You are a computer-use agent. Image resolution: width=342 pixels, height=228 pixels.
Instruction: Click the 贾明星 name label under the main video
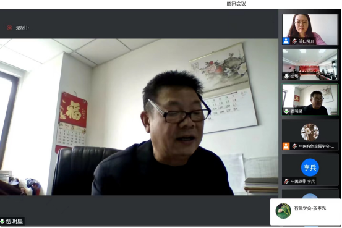14,221
